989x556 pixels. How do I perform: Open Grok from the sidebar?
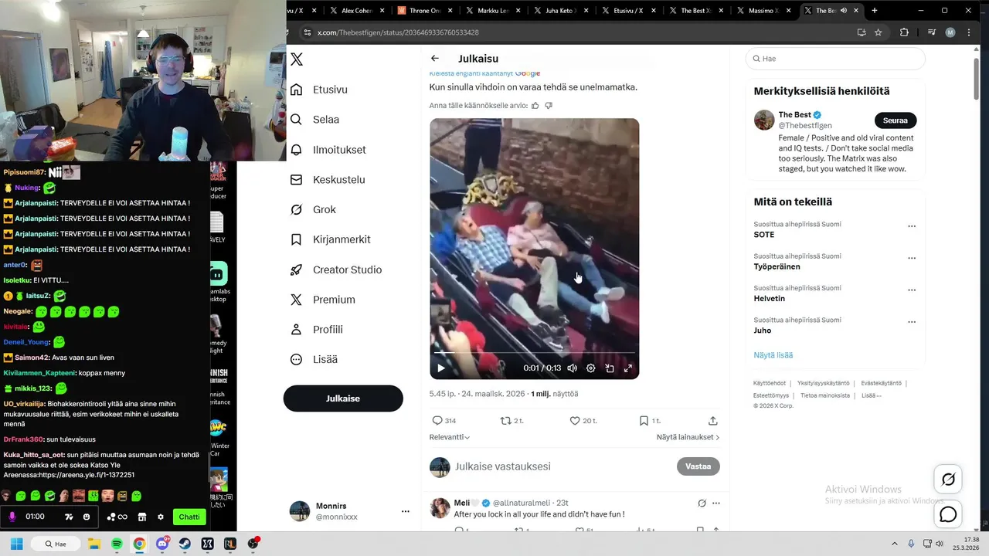click(313, 209)
